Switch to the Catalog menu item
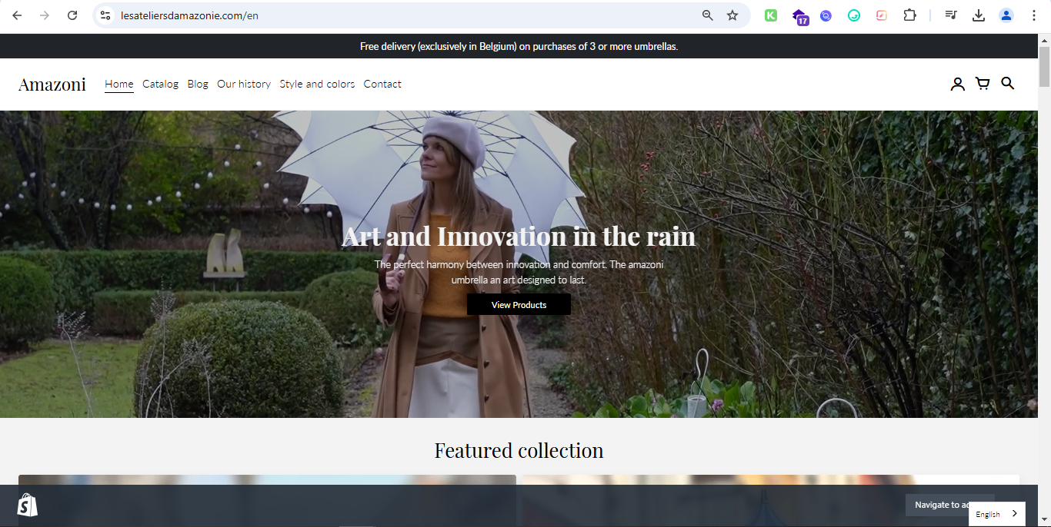 pos(160,84)
